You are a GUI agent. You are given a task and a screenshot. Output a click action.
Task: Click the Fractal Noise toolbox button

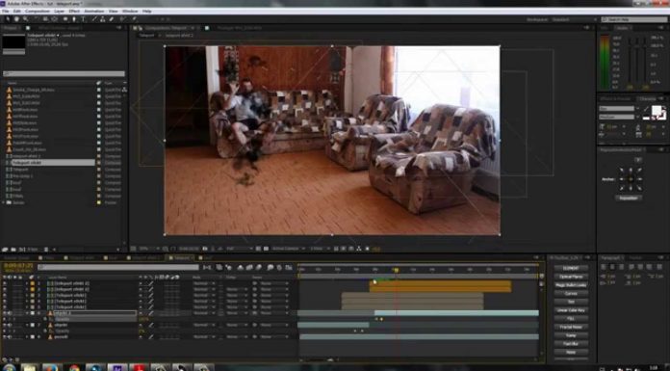coord(571,327)
